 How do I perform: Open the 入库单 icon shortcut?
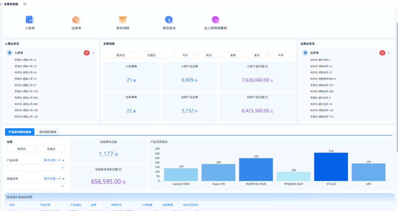(x=30, y=20)
